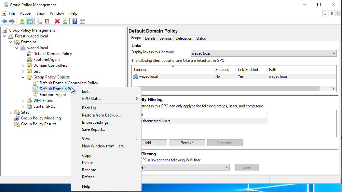Click the Up One Level folder icon
Viewport: 342px width, 192px height.
pos(22,21)
